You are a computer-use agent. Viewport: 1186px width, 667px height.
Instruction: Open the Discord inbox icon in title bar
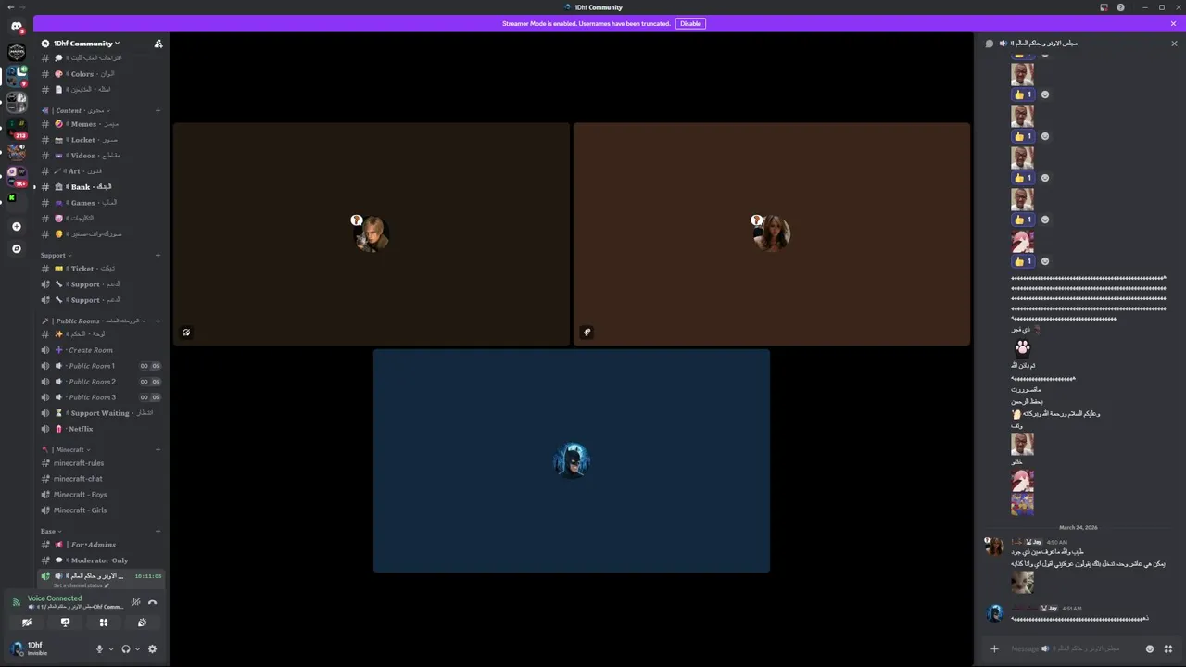pos(1104,7)
